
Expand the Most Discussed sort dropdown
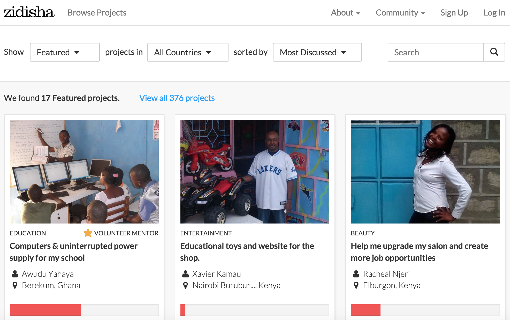pos(317,52)
